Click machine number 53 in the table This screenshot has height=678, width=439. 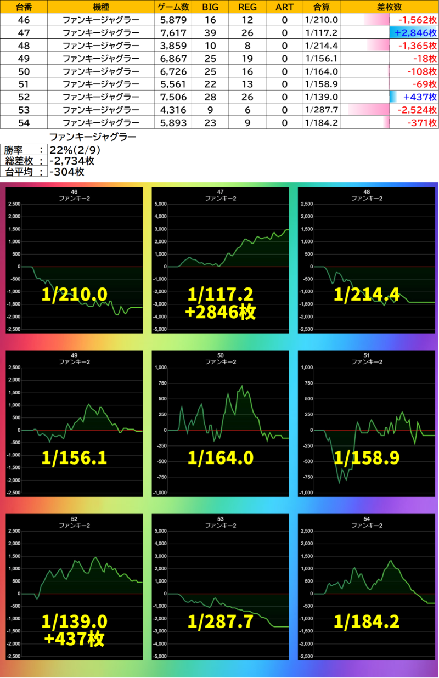24,110
